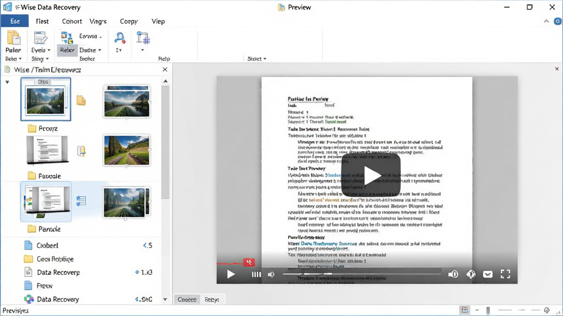Click the Cnaece tab below the preview
The image size is (563, 316).
(x=187, y=300)
